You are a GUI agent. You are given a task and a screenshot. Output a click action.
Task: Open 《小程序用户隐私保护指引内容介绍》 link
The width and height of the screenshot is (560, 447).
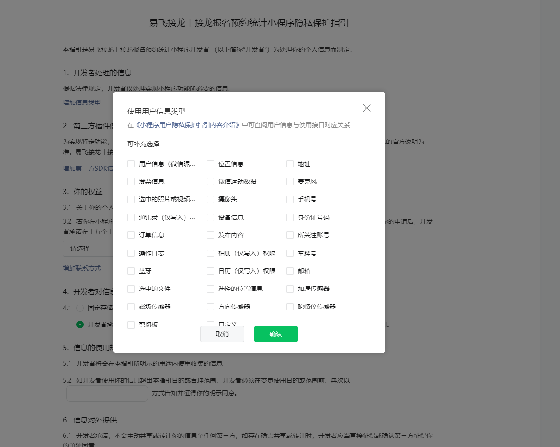[x=187, y=125]
